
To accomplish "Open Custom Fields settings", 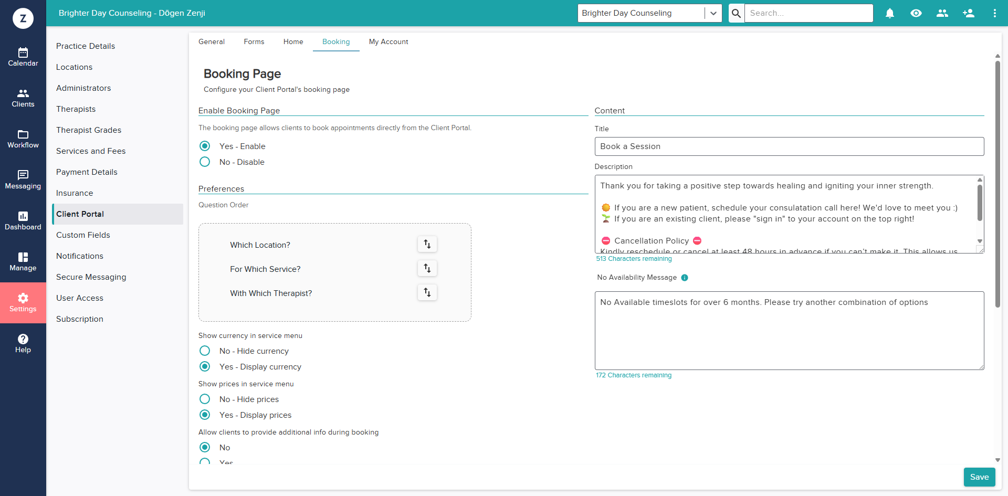I will (118, 235).
